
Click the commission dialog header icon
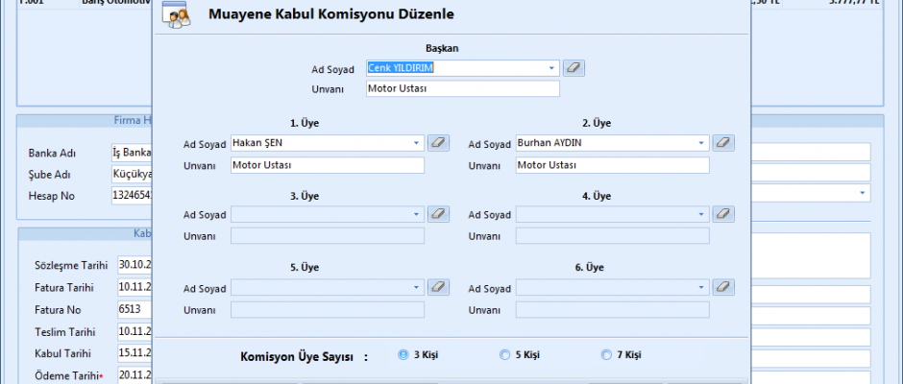pos(176,15)
